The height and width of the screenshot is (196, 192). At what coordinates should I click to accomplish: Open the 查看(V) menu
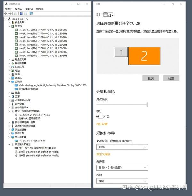pyautogui.click(x=29, y=9)
